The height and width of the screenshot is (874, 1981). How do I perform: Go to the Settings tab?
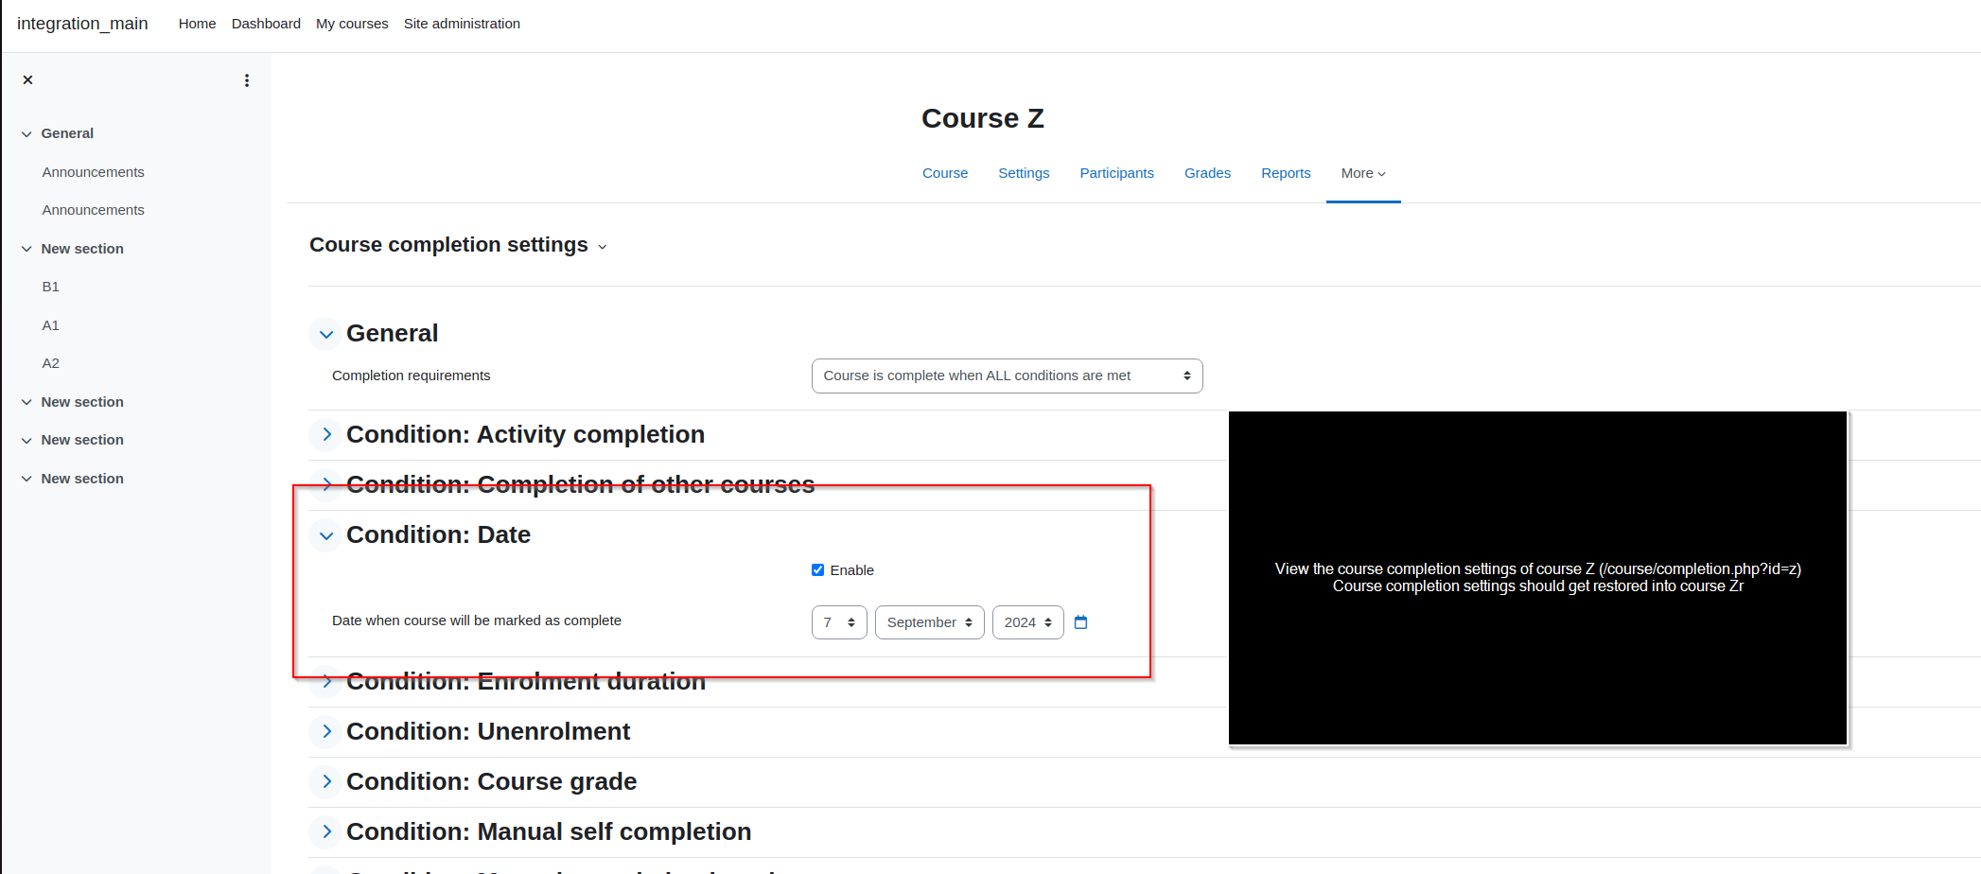(1024, 173)
